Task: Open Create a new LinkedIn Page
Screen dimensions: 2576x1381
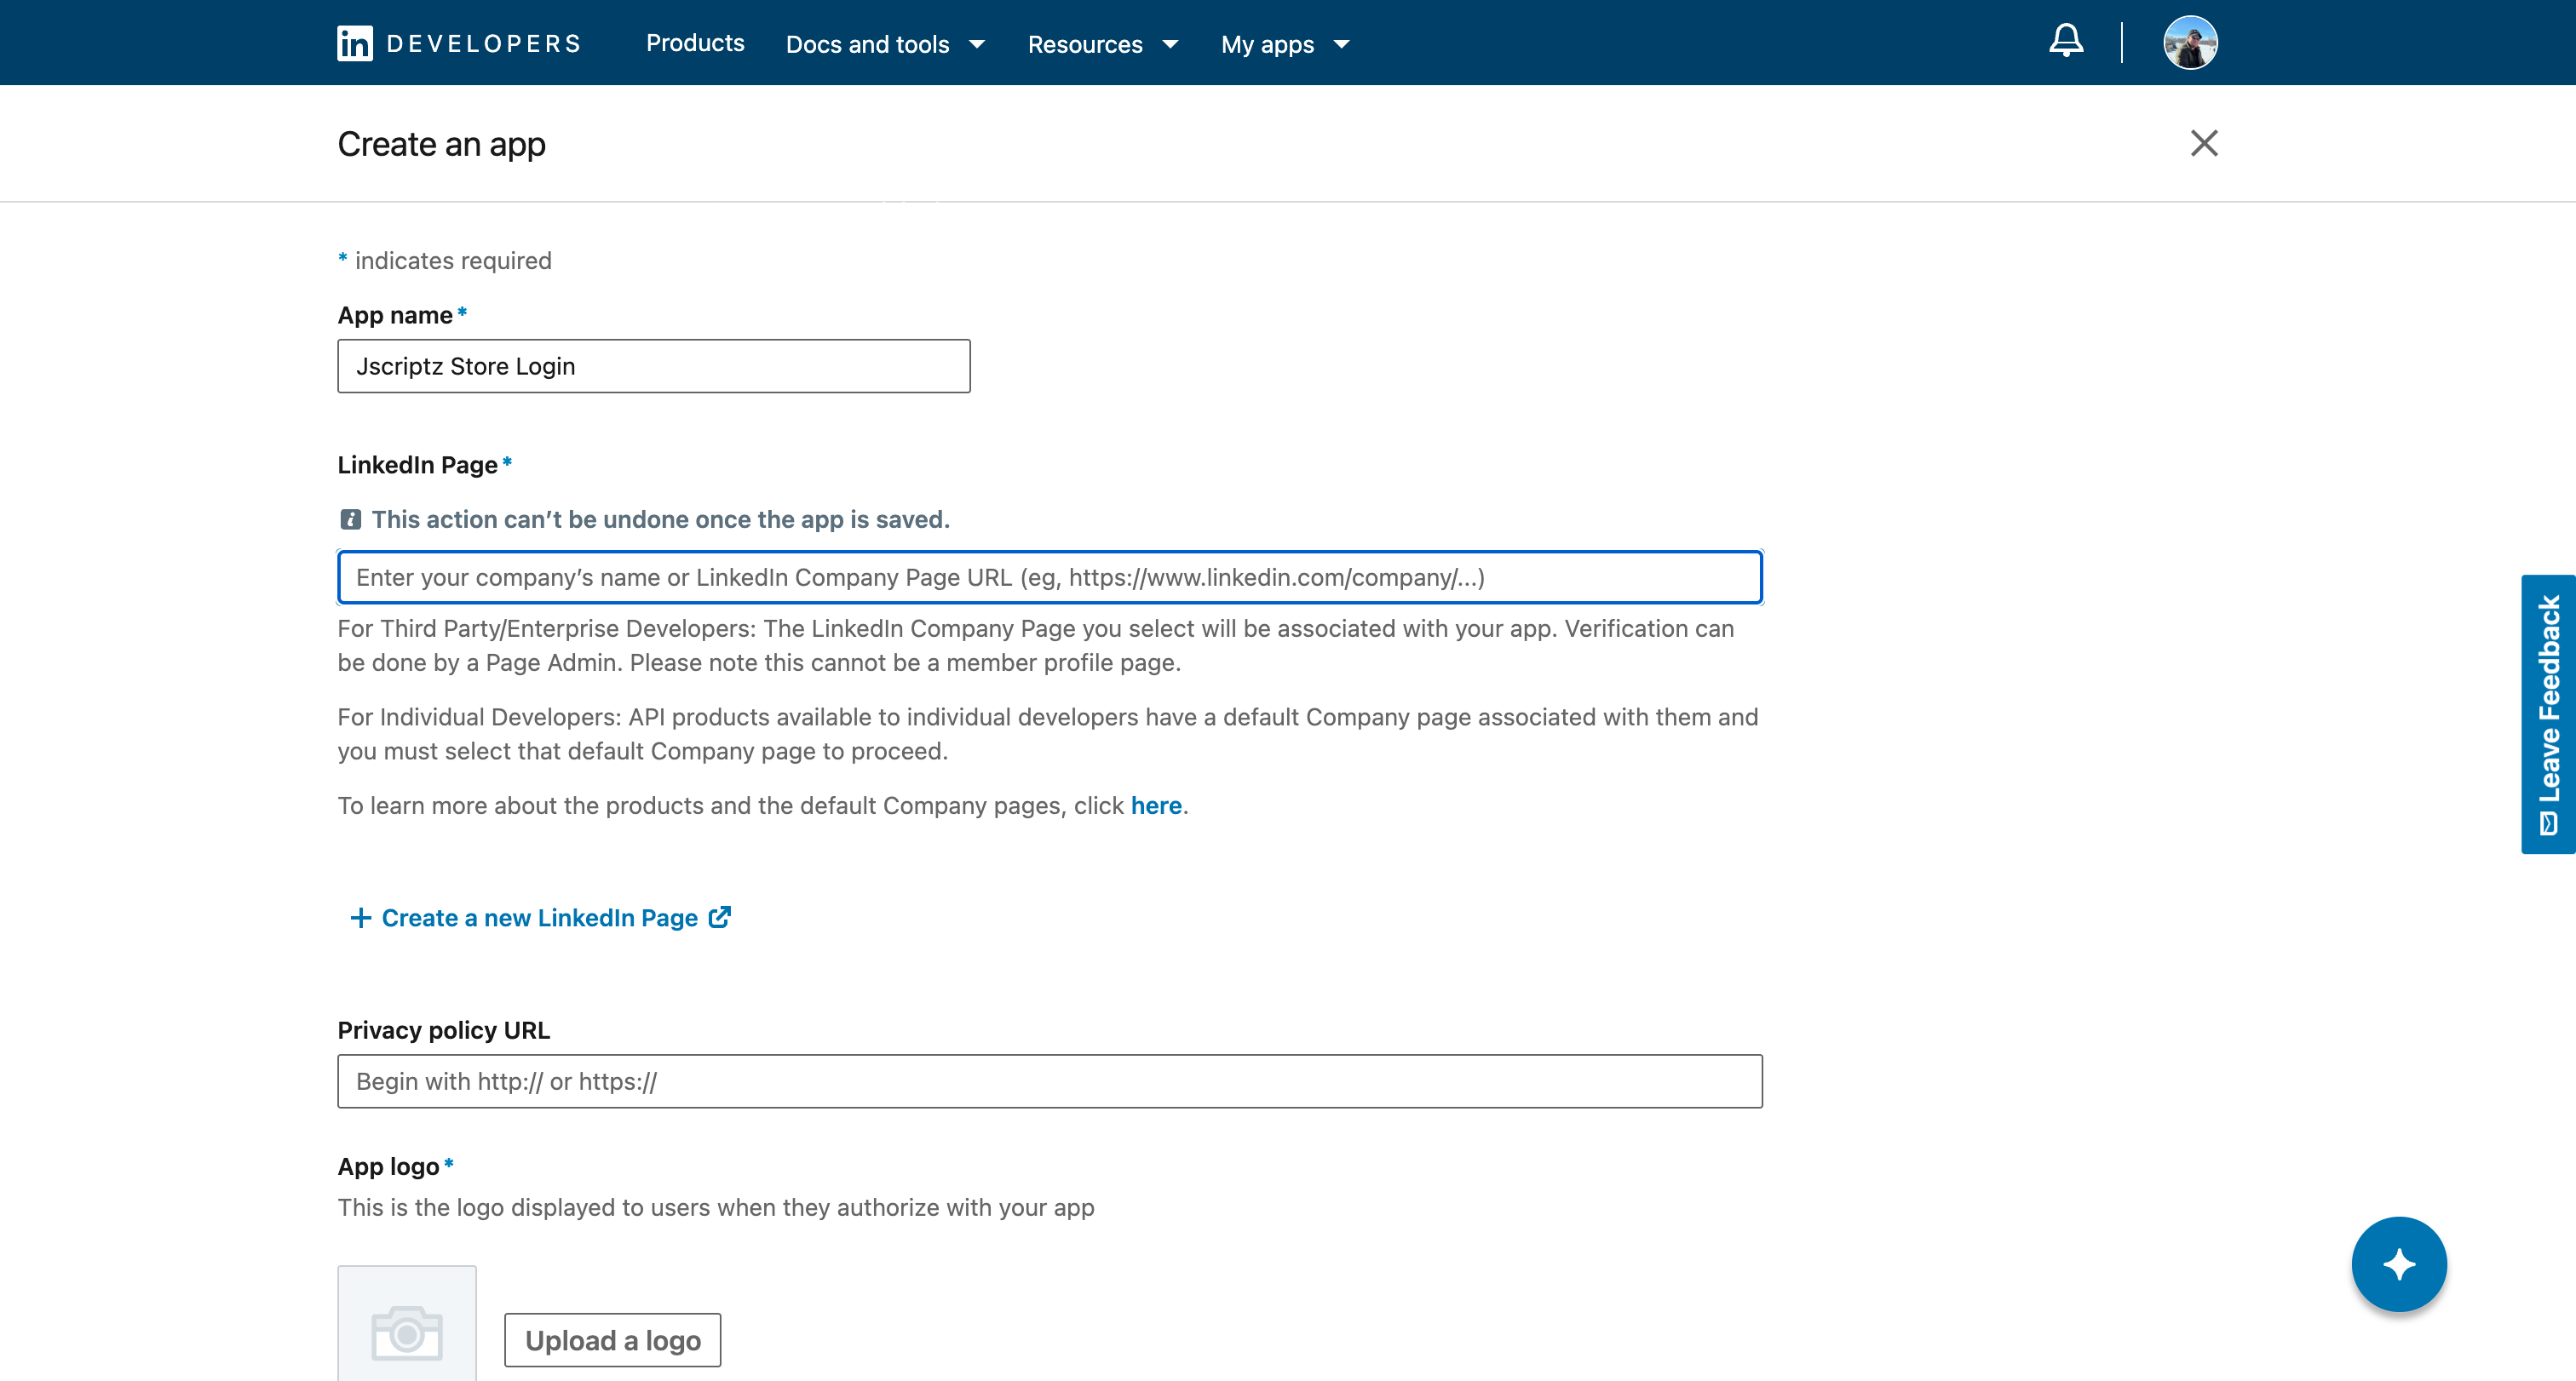Action: (x=539, y=916)
